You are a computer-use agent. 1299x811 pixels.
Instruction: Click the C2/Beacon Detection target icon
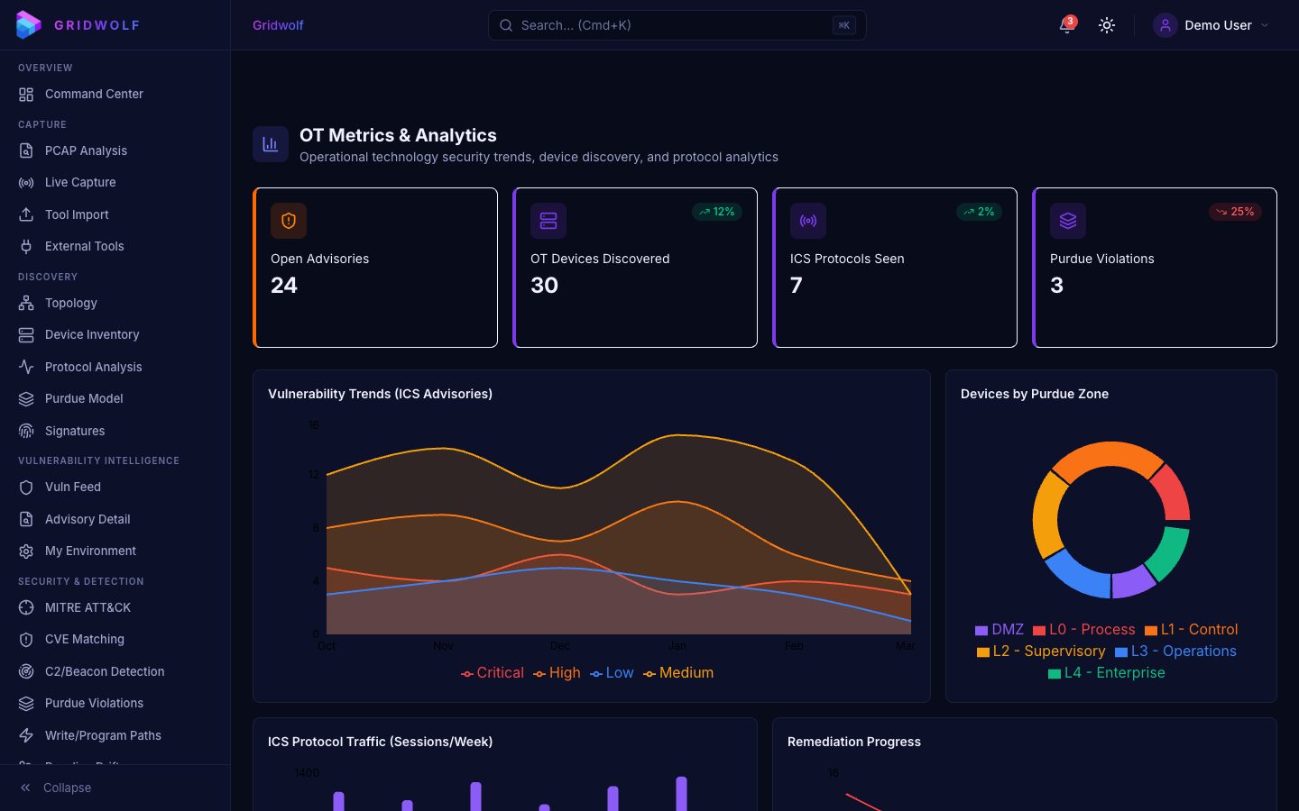pos(26,671)
